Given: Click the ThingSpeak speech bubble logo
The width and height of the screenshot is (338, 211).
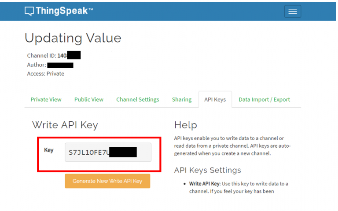Looking at the screenshot, I should (x=29, y=11).
